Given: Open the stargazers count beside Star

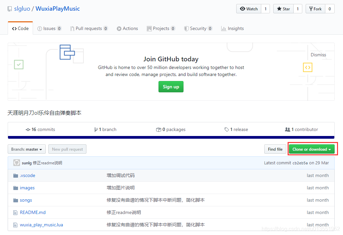Looking at the screenshot, I should tap(298, 9).
